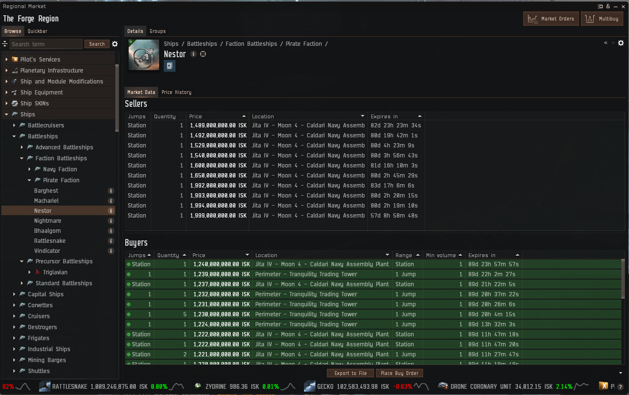Open the Price History tab

click(176, 92)
